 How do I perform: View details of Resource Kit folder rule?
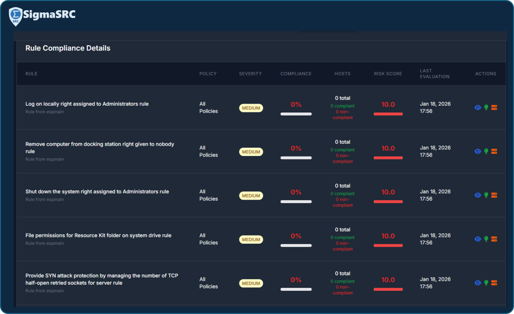point(478,239)
